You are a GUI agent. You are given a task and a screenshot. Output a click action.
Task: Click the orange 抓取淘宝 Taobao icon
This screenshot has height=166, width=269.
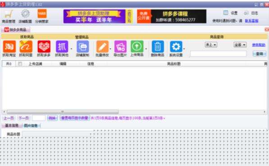[9, 46]
